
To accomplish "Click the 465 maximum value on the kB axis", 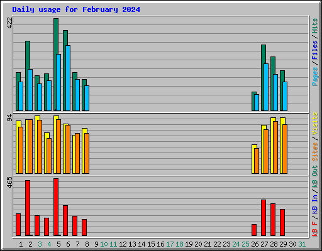I will [x=9, y=182].
